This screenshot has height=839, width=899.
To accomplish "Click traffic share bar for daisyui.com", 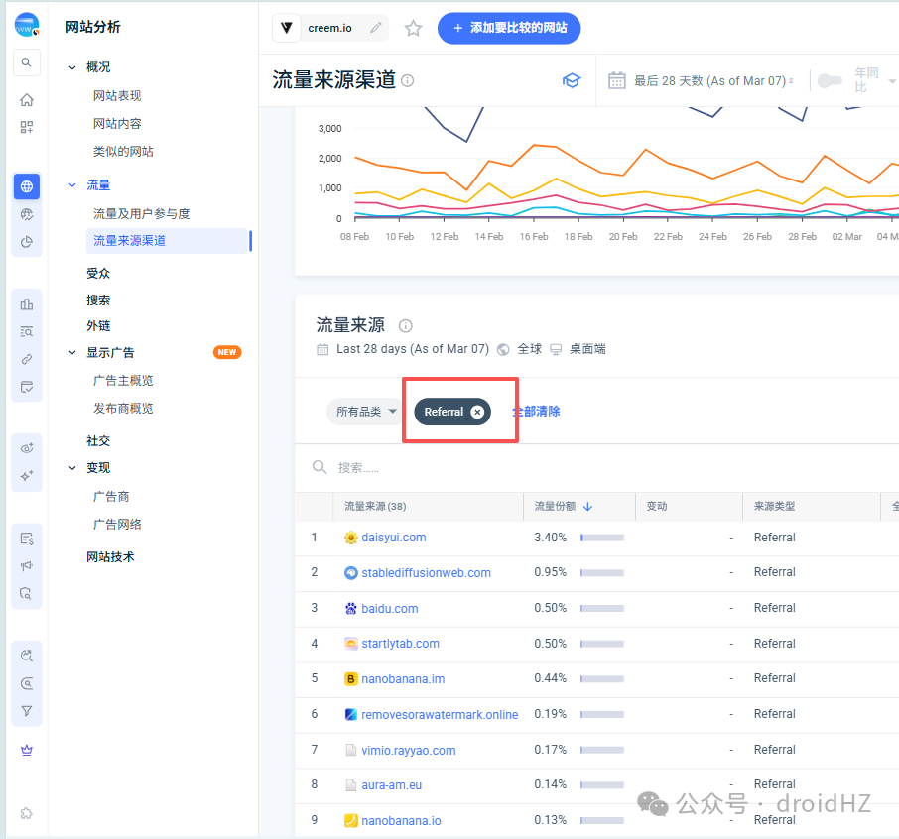I will point(602,538).
